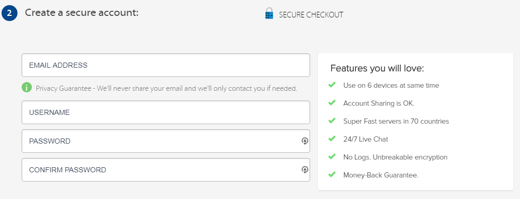Click the checkmark beside Account Sharing is OK
This screenshot has width=520, height=199.
coord(332,103)
